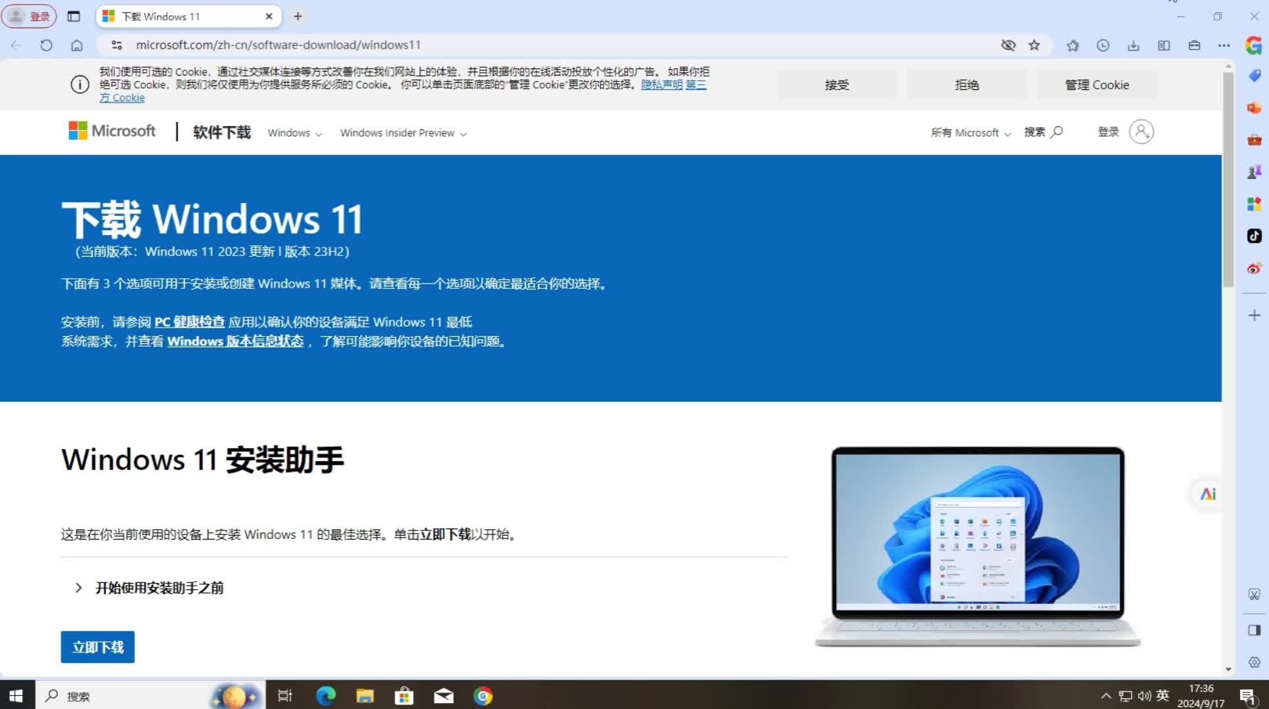The image size is (1269, 709).
Task: Open Microsoft Store from taskbar
Action: [x=404, y=695]
